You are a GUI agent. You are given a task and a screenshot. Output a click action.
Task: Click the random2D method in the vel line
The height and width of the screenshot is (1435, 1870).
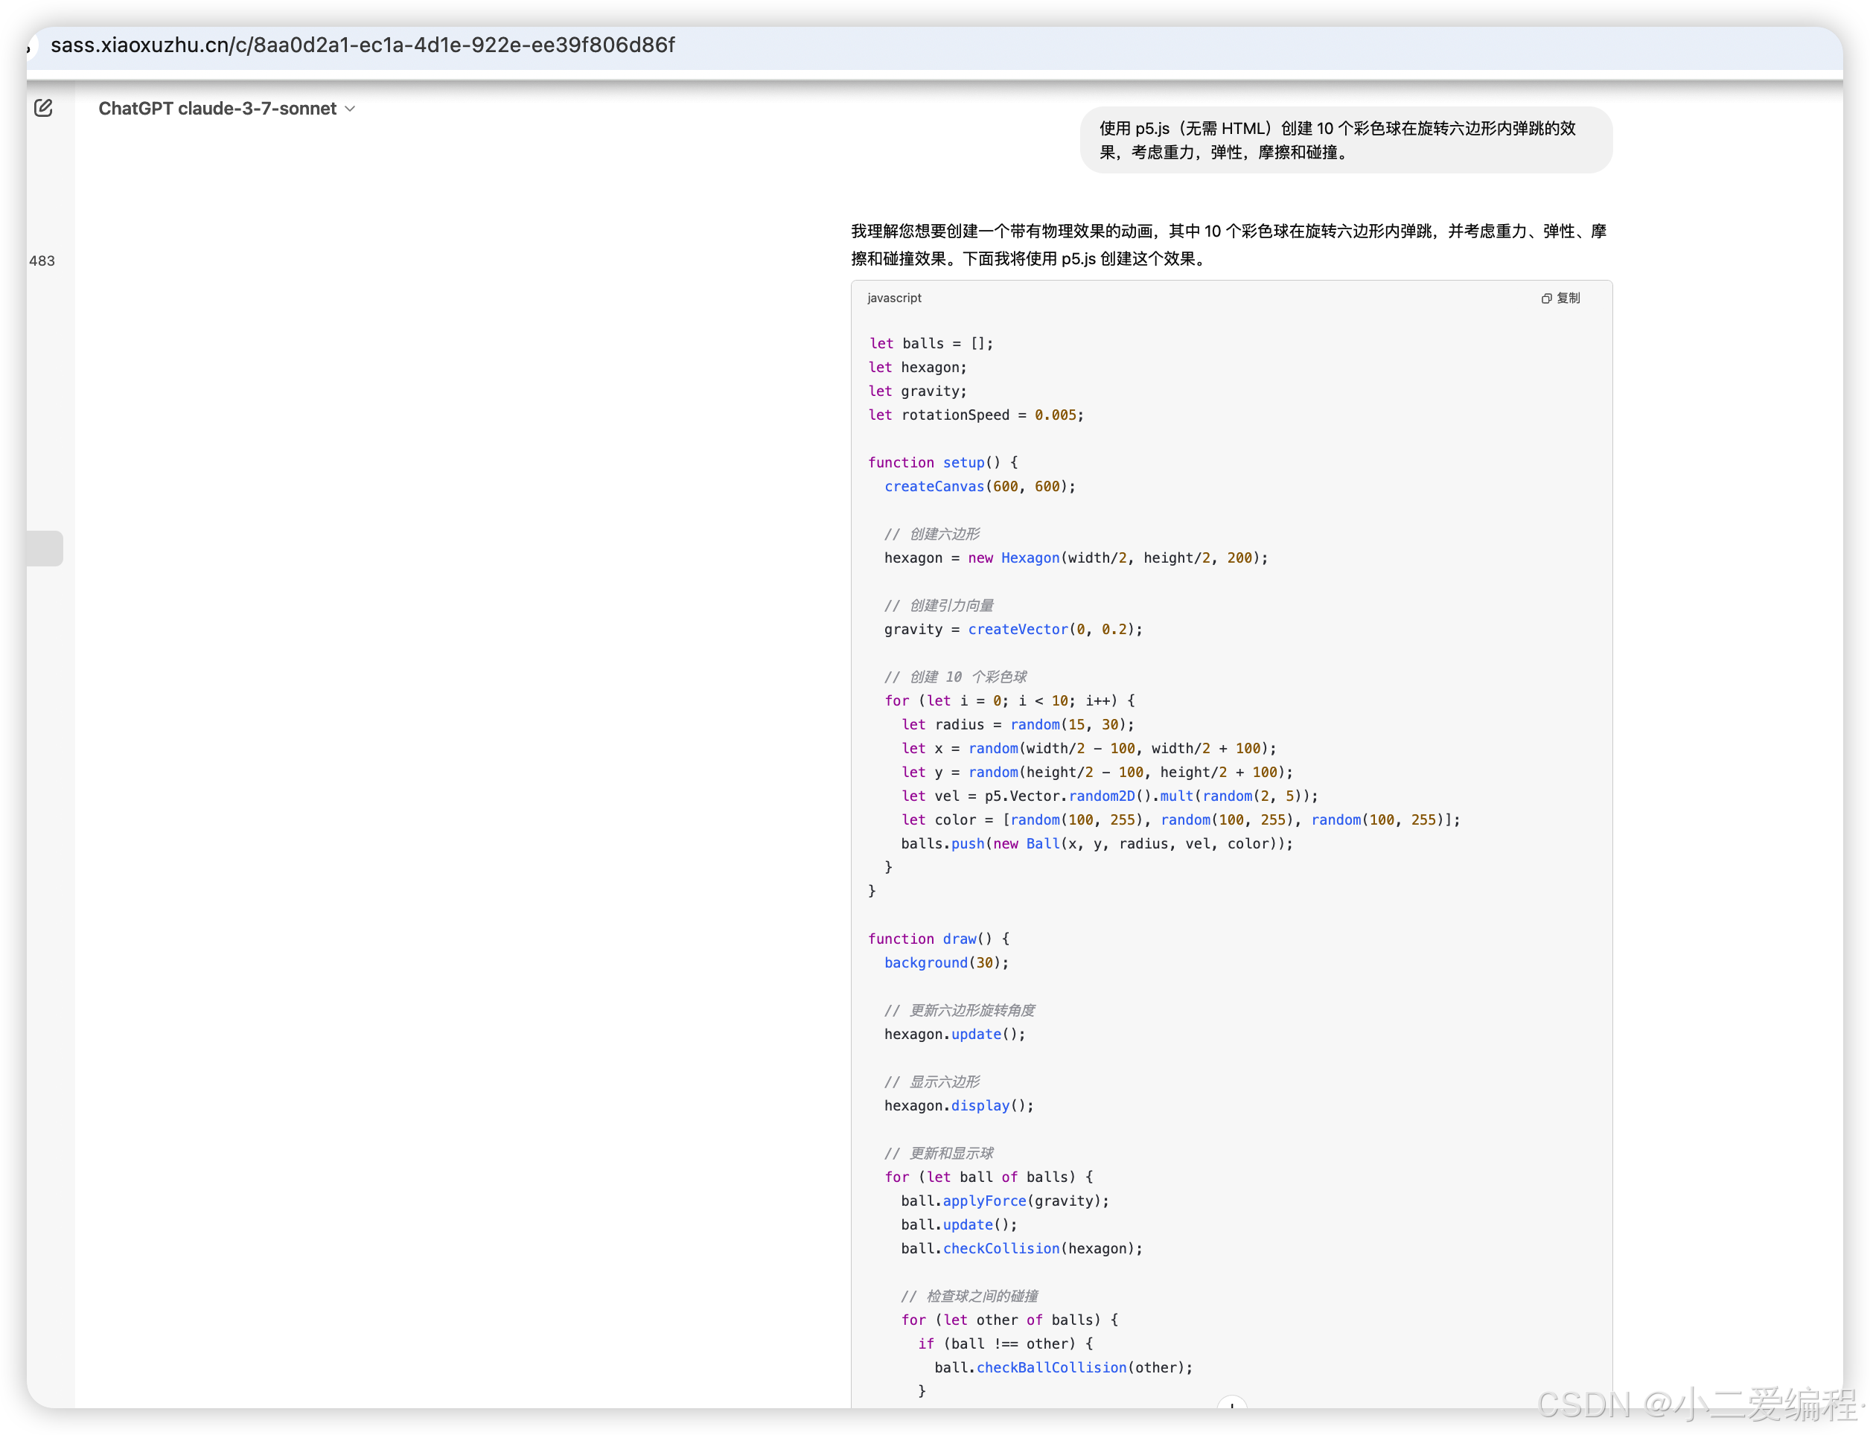[1101, 796]
